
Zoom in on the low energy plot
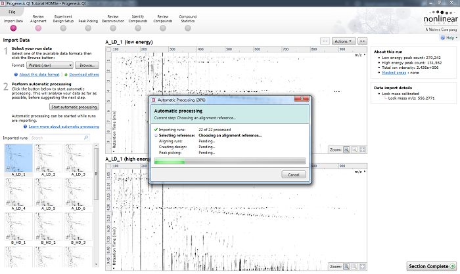tap(346, 149)
